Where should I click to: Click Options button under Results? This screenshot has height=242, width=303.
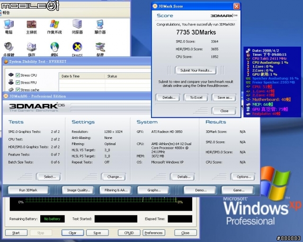pyautogui.click(x=244, y=177)
